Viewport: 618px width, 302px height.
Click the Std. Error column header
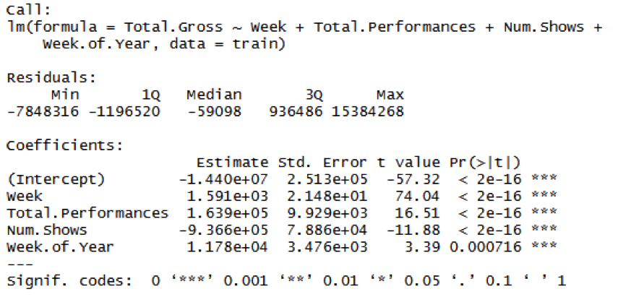(x=322, y=163)
